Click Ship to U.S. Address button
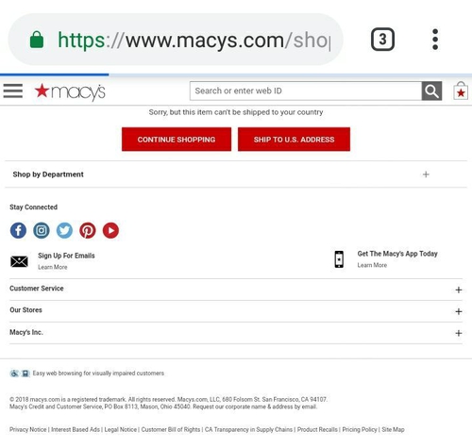 click(294, 140)
